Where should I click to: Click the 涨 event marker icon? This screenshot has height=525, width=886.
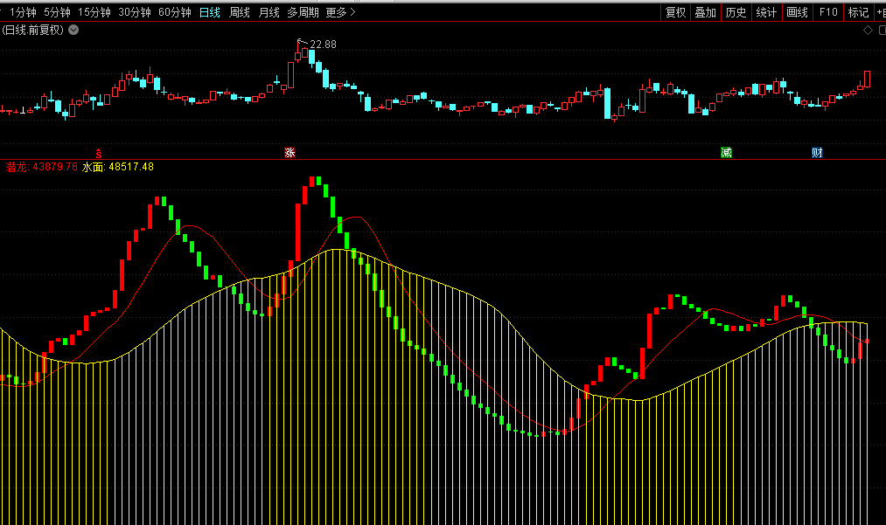click(290, 153)
